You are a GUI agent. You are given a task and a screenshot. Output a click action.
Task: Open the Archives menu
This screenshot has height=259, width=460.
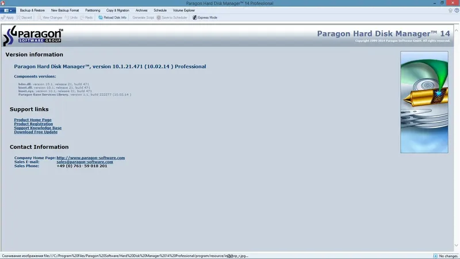tap(141, 10)
